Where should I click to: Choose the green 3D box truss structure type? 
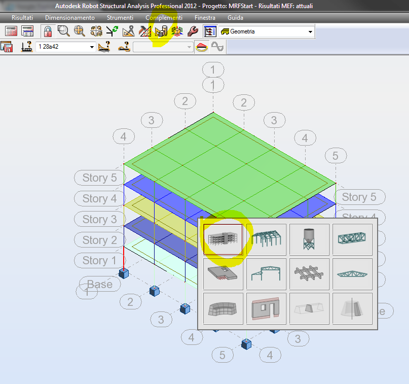pos(352,239)
